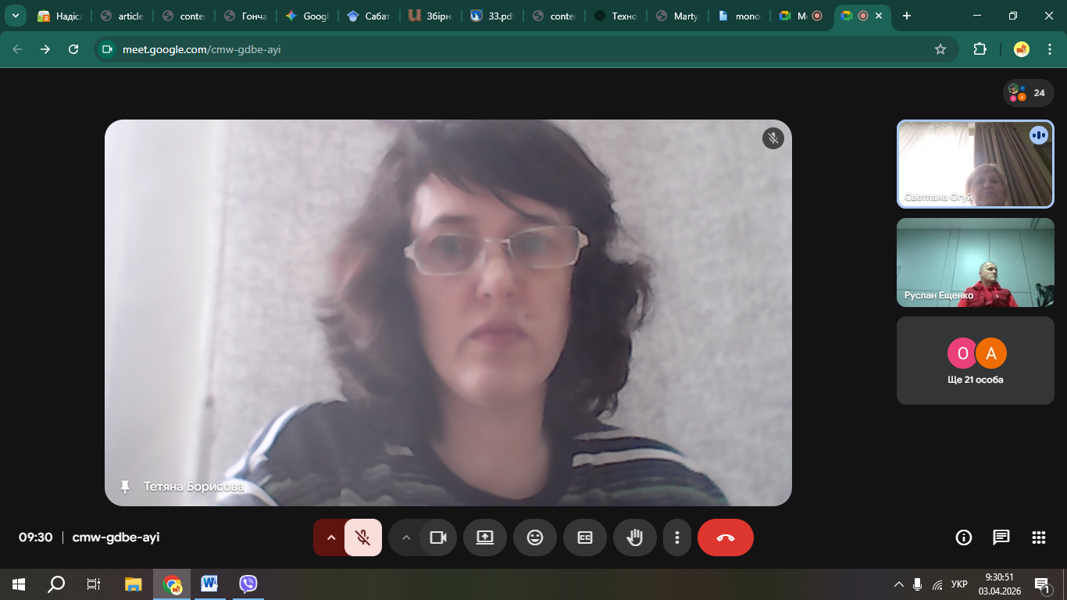Turn on closed captions
The height and width of the screenshot is (600, 1067).
pos(585,537)
